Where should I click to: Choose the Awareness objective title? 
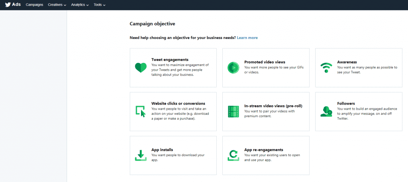[x=347, y=62]
